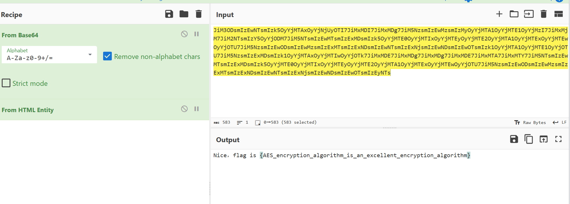Reset the input/output pane layout
The height and width of the screenshot is (204, 570).
pos(558,14)
